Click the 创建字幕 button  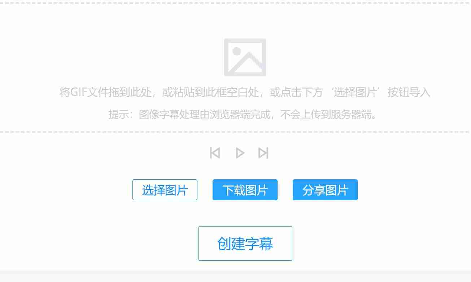point(245,243)
